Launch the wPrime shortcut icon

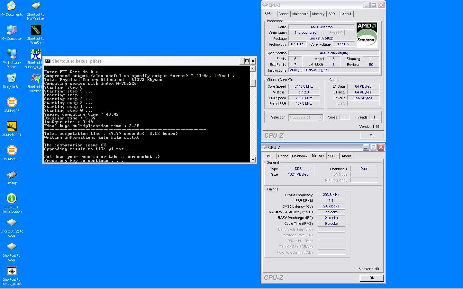click(36, 78)
